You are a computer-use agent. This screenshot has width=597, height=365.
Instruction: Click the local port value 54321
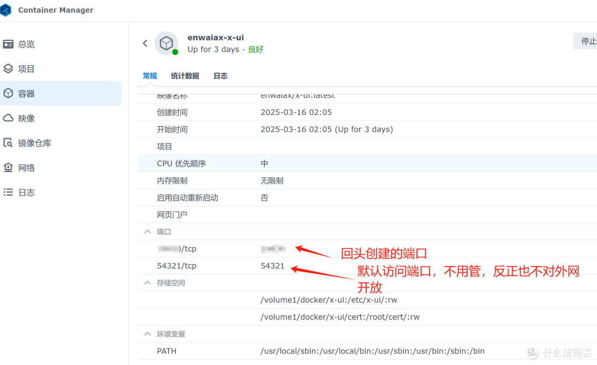tap(273, 266)
